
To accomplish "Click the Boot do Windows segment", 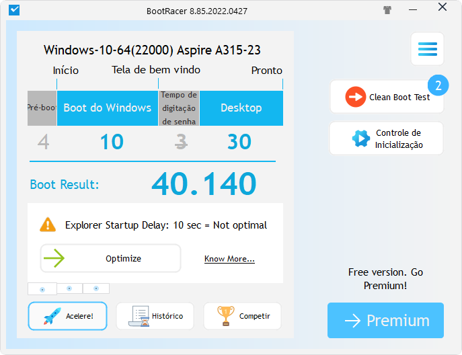I will (107, 108).
